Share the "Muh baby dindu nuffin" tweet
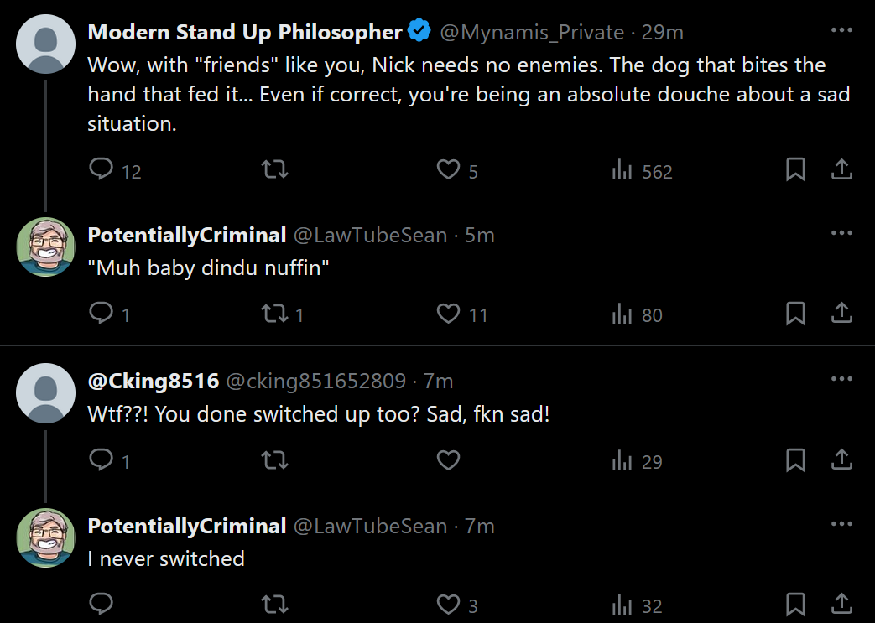The width and height of the screenshot is (875, 623). click(841, 314)
